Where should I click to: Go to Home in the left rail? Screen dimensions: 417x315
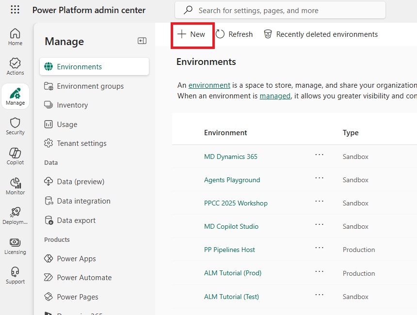pos(15,37)
